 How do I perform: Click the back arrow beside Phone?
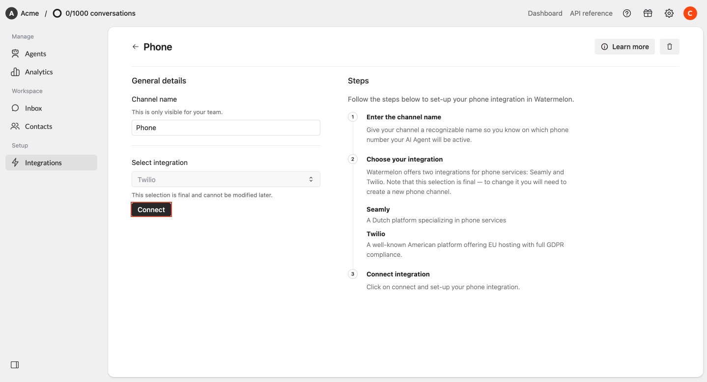coord(136,47)
